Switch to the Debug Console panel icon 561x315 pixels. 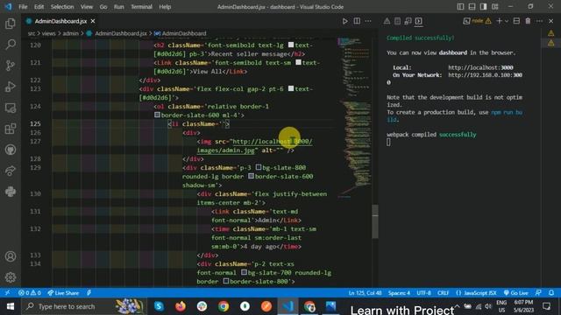(x=408, y=21)
